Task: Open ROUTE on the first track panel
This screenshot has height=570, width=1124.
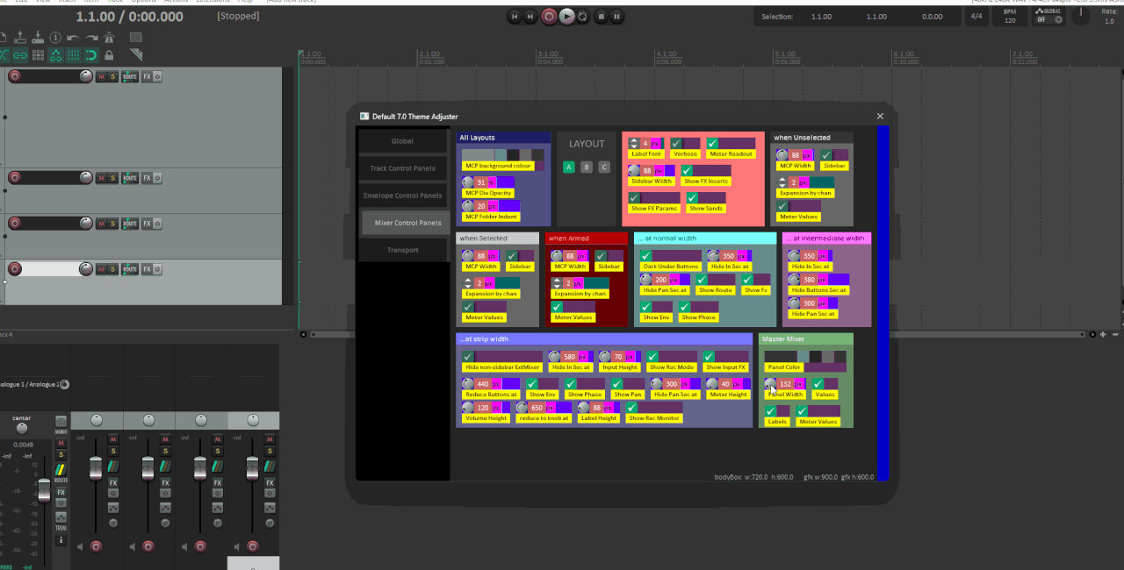Action: 130,76
